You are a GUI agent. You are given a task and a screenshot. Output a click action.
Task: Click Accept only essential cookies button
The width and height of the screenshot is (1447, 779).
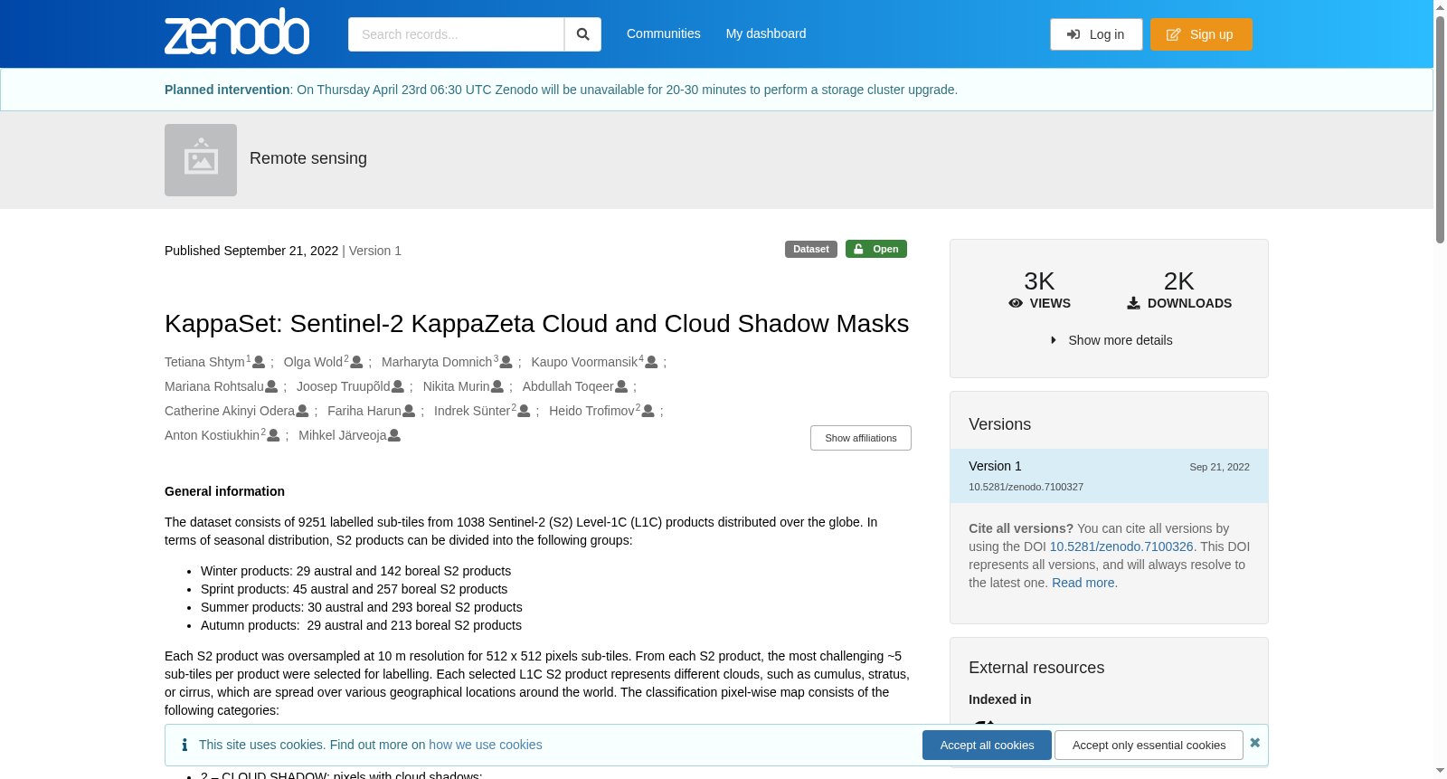pyautogui.click(x=1149, y=746)
